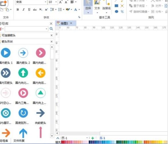Switch to 符号库 bottom panel tab
Viewport: 168px width, 144px height.
tap(4, 141)
